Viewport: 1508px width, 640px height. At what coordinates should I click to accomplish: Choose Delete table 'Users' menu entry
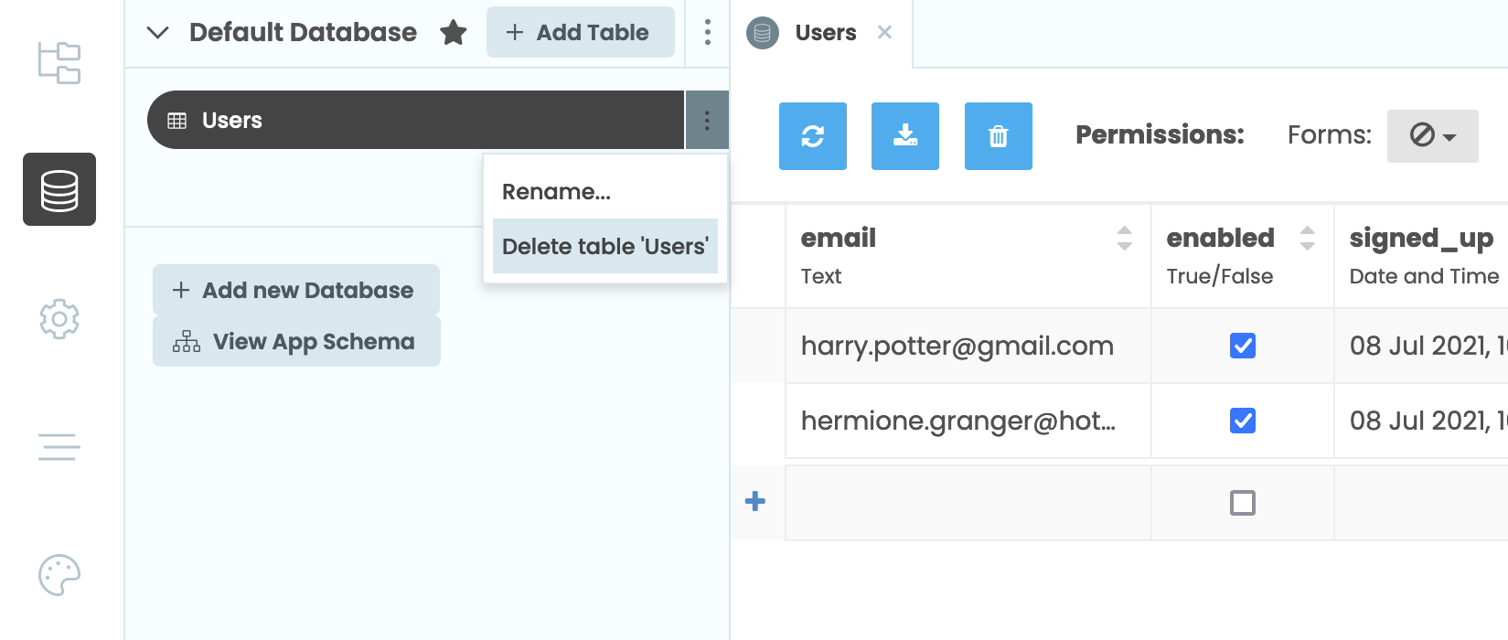tap(604, 246)
